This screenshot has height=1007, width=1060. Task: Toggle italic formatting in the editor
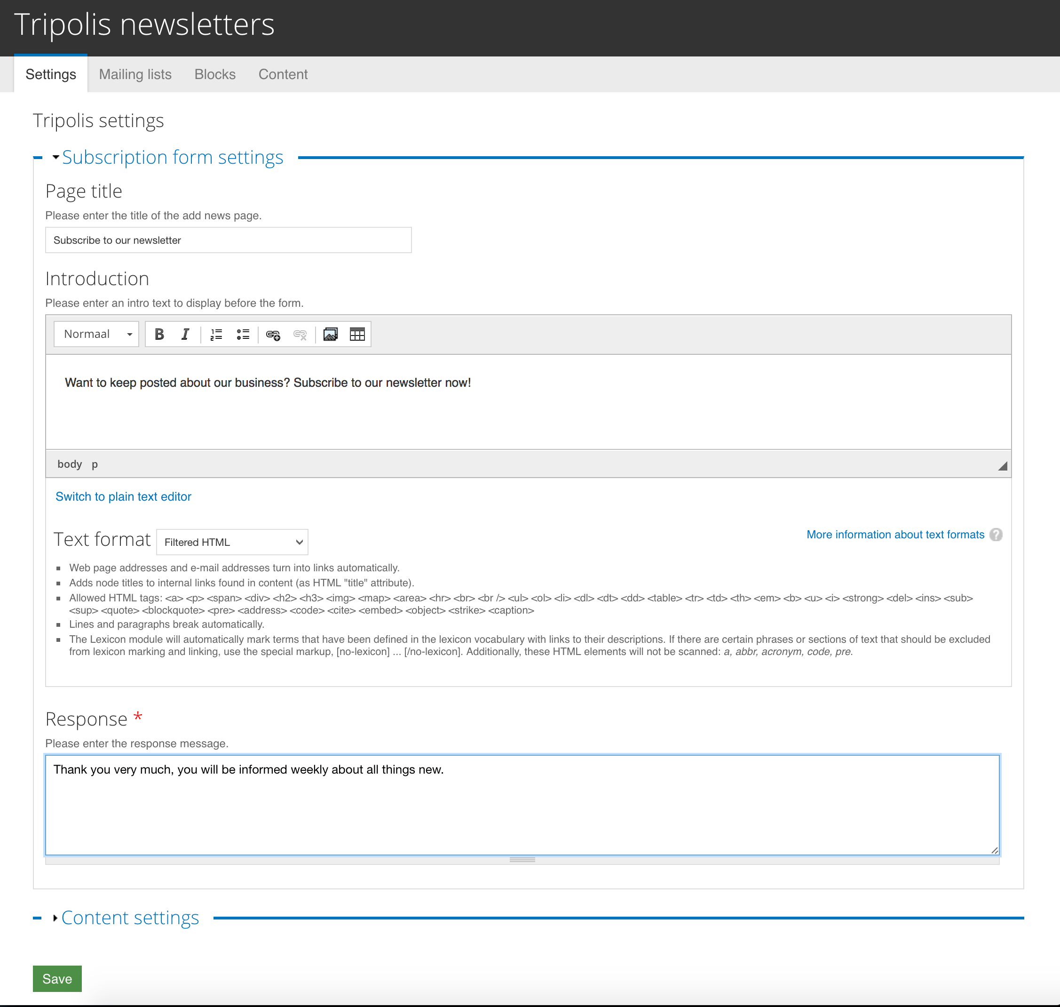pos(185,335)
